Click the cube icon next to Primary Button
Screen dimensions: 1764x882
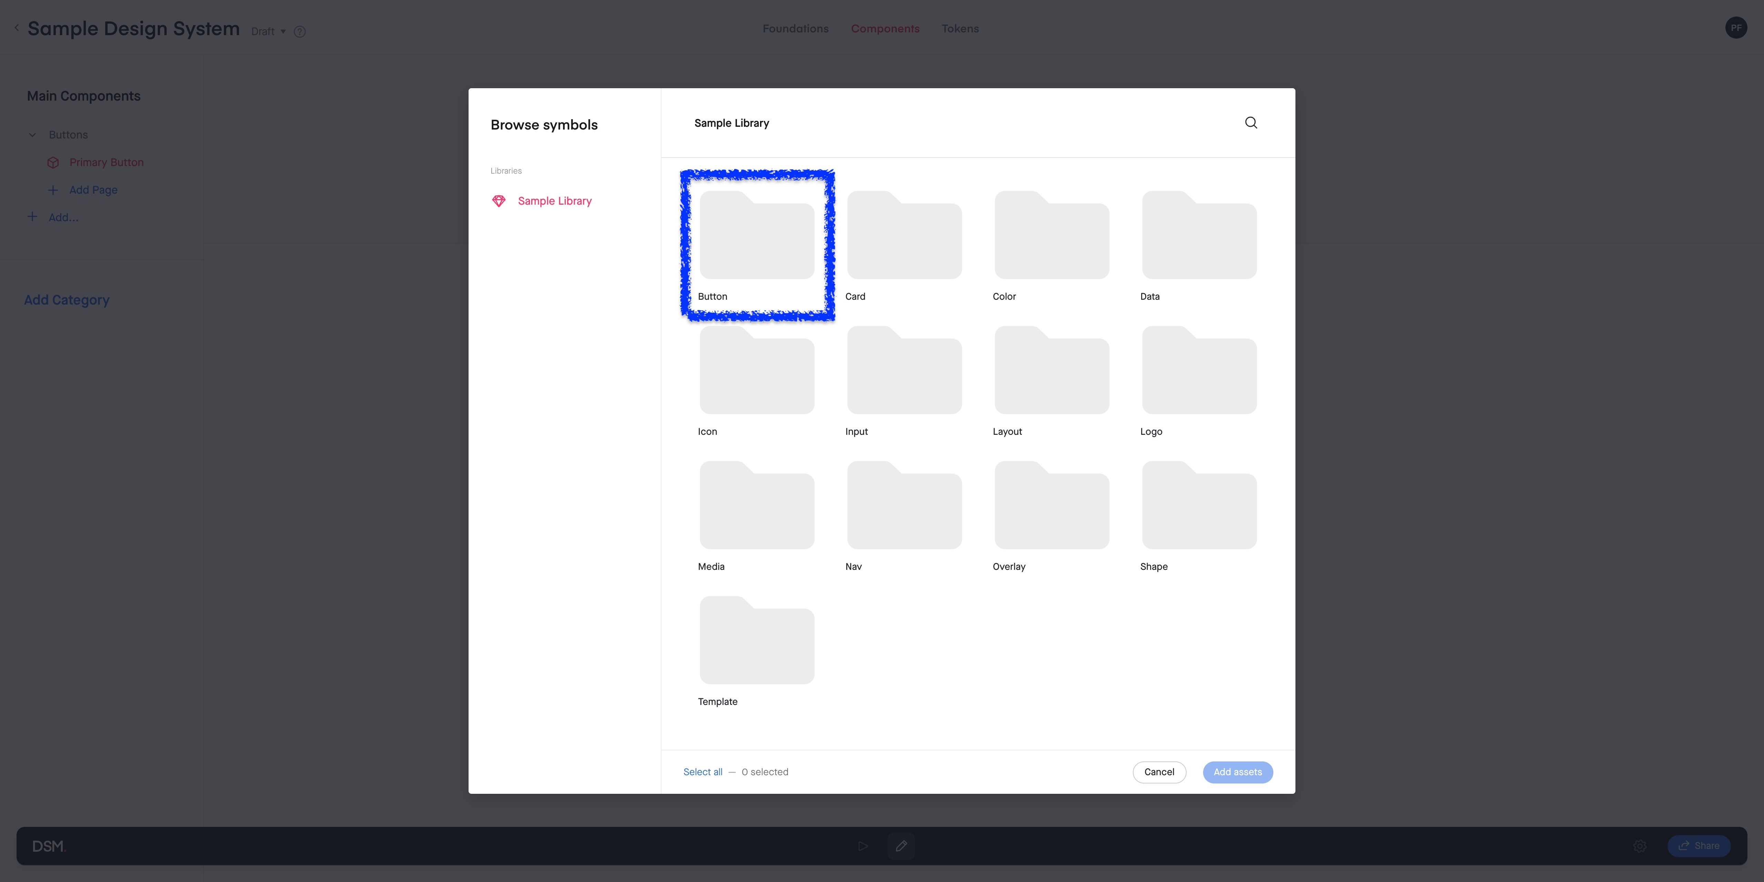coord(53,162)
